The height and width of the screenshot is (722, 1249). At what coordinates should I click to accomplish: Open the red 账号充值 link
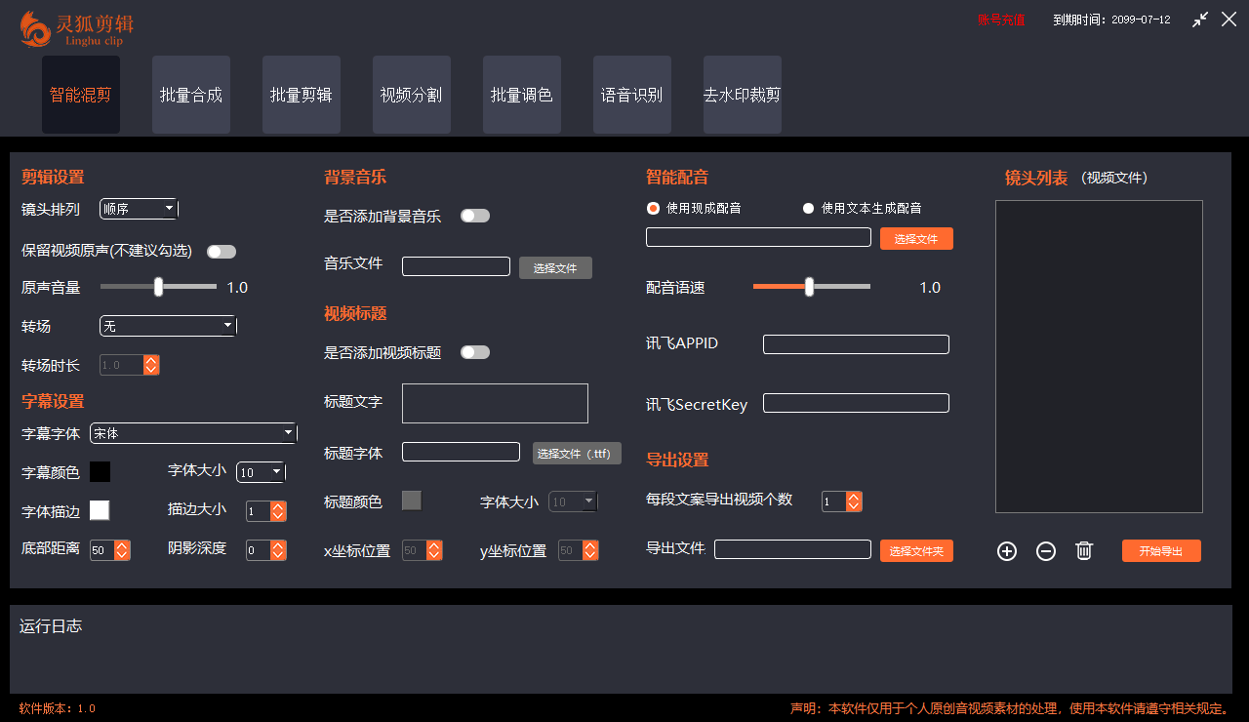pos(1001,19)
